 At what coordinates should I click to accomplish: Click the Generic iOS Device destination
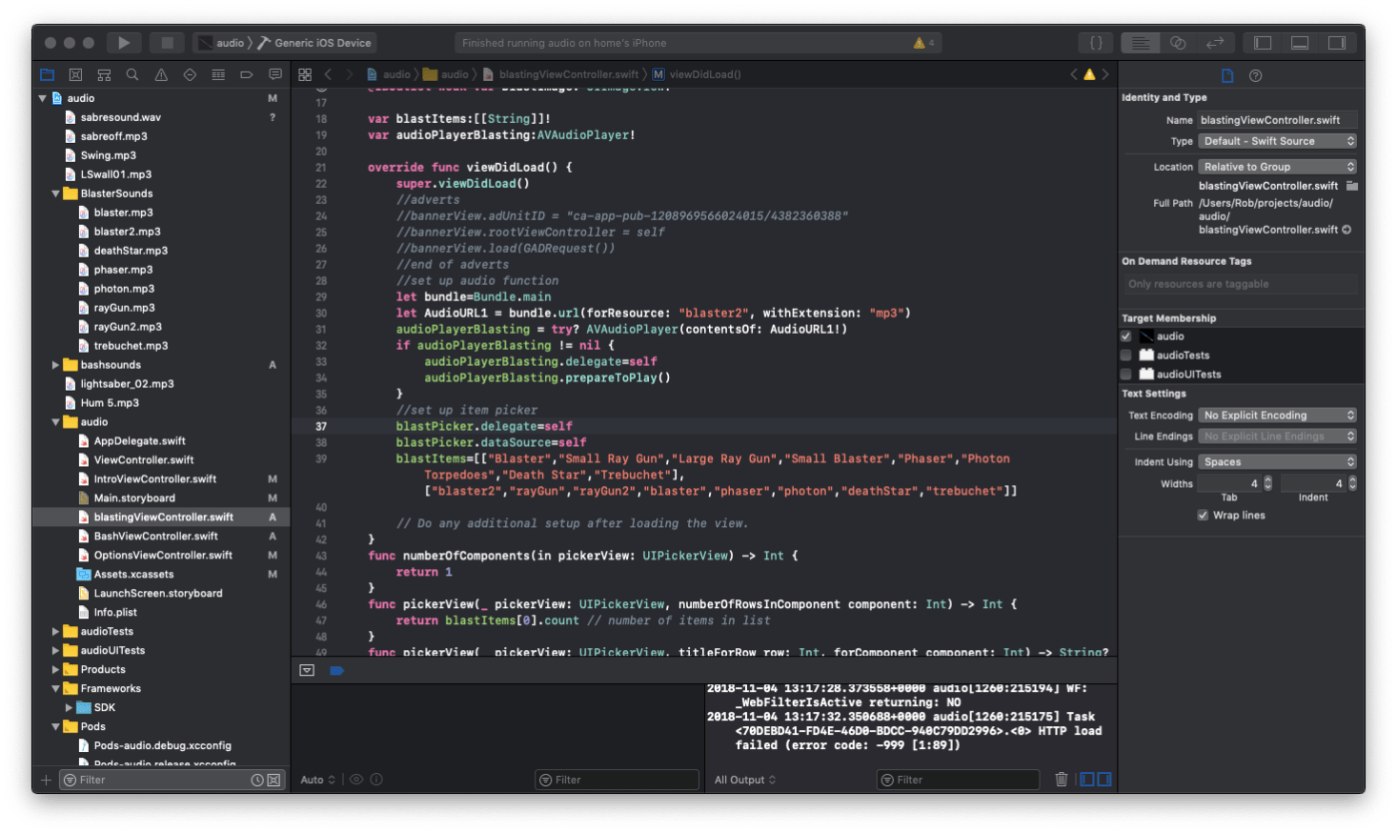coord(323,43)
